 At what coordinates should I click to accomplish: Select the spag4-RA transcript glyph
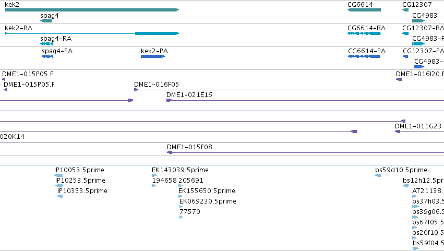click(46, 44)
